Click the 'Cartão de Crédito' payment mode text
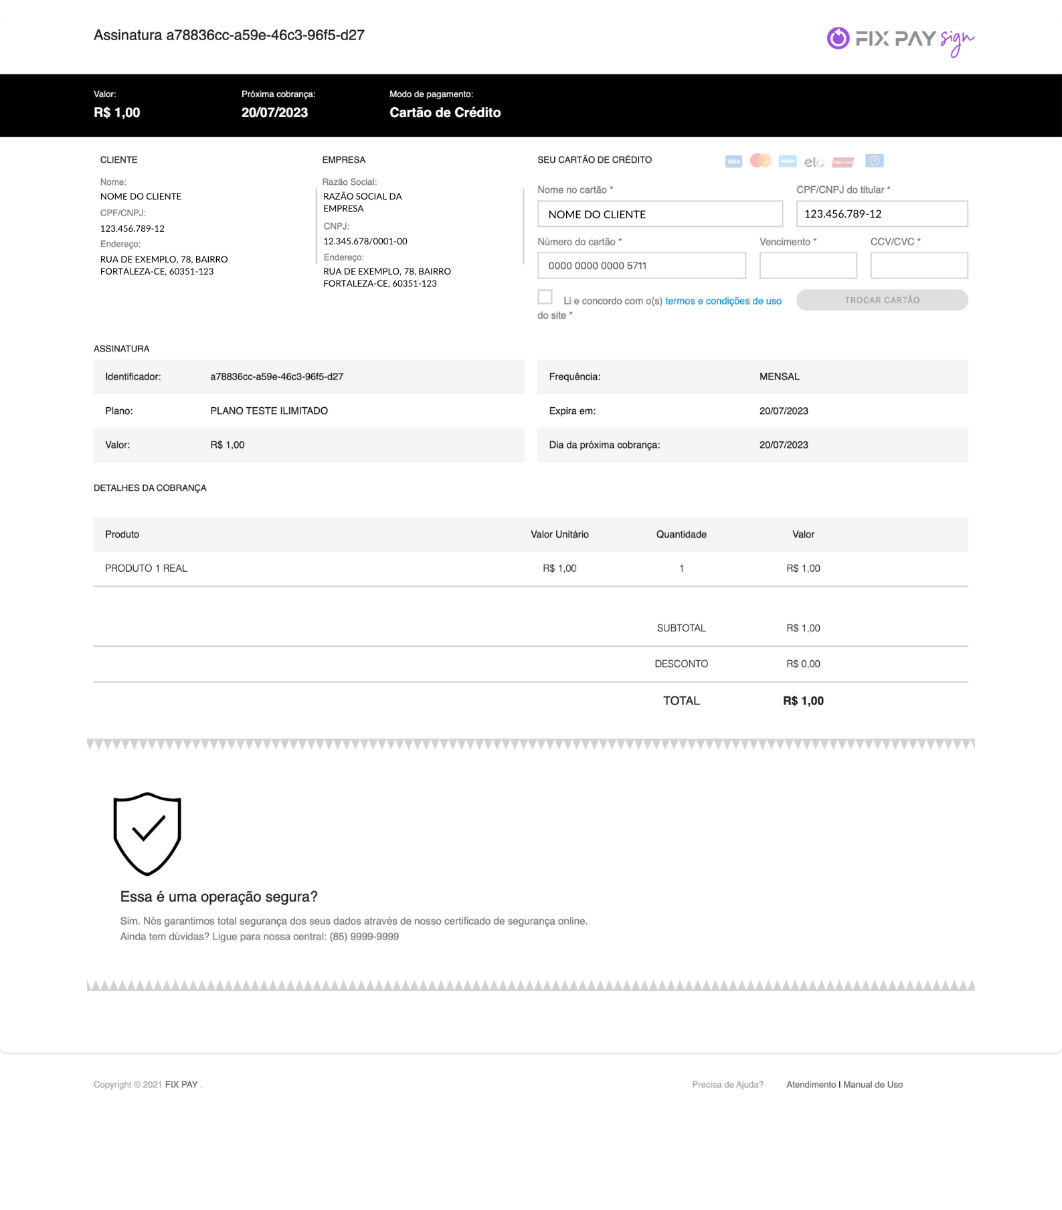Screen dimensions: 1062x1210 (445, 112)
